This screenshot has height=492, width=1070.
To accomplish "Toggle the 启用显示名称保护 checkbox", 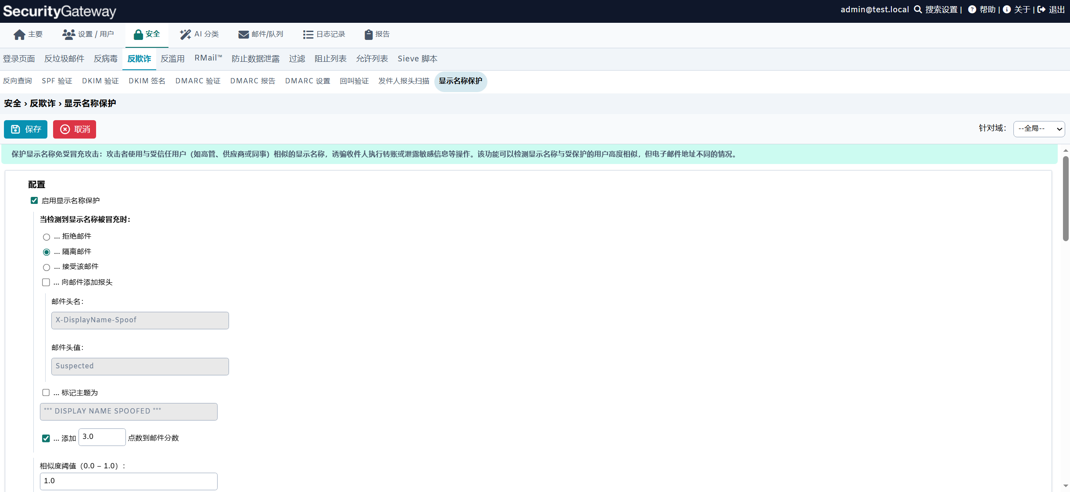I will click(x=34, y=200).
